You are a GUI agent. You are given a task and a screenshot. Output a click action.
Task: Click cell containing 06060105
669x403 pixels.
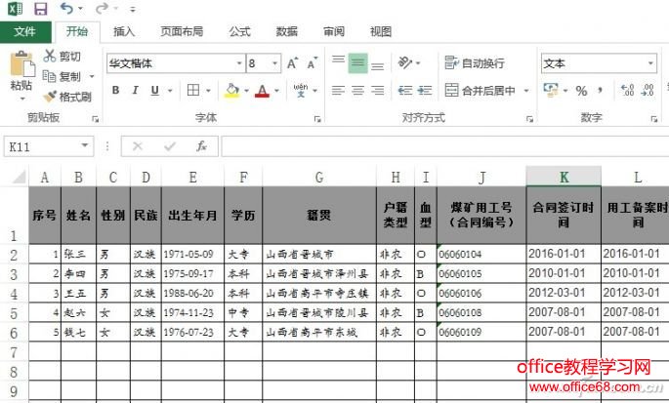(x=481, y=274)
